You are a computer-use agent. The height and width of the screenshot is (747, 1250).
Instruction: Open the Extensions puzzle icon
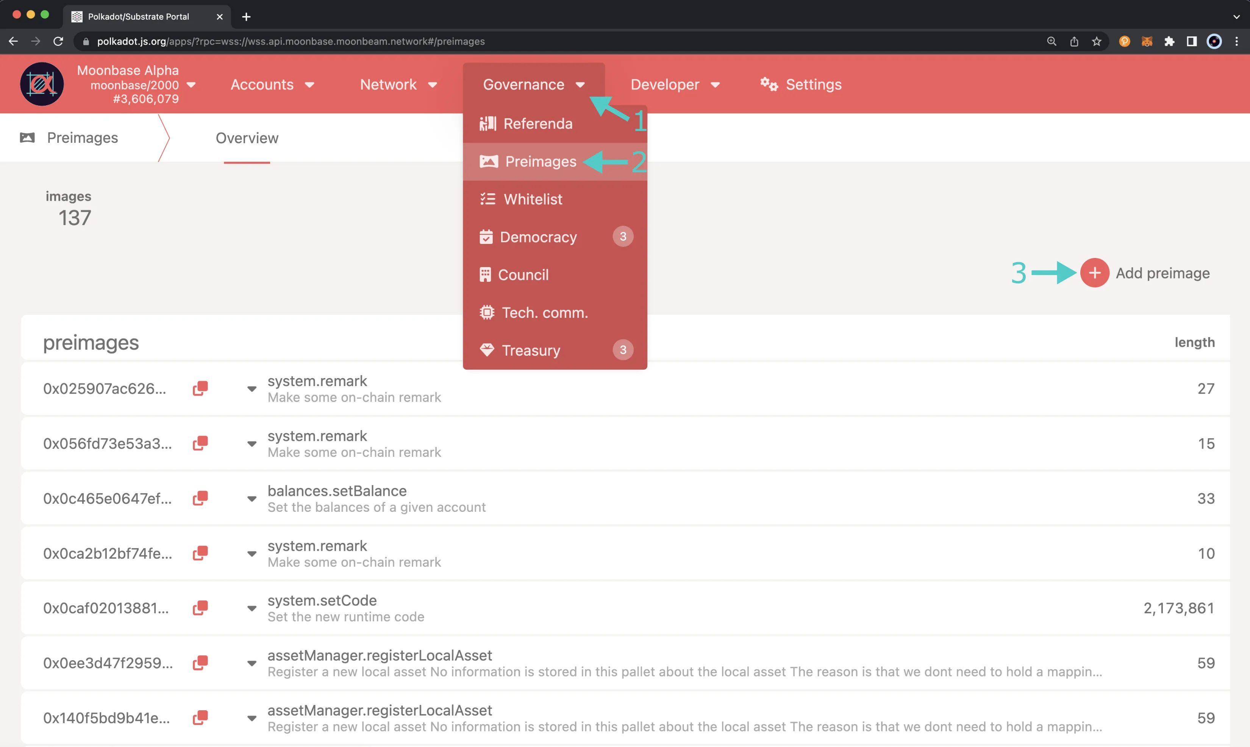pos(1169,41)
